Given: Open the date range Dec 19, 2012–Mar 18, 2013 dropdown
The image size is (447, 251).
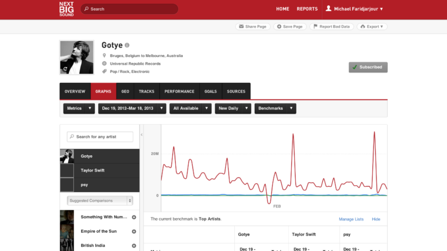Looking at the screenshot, I should 132,109.
